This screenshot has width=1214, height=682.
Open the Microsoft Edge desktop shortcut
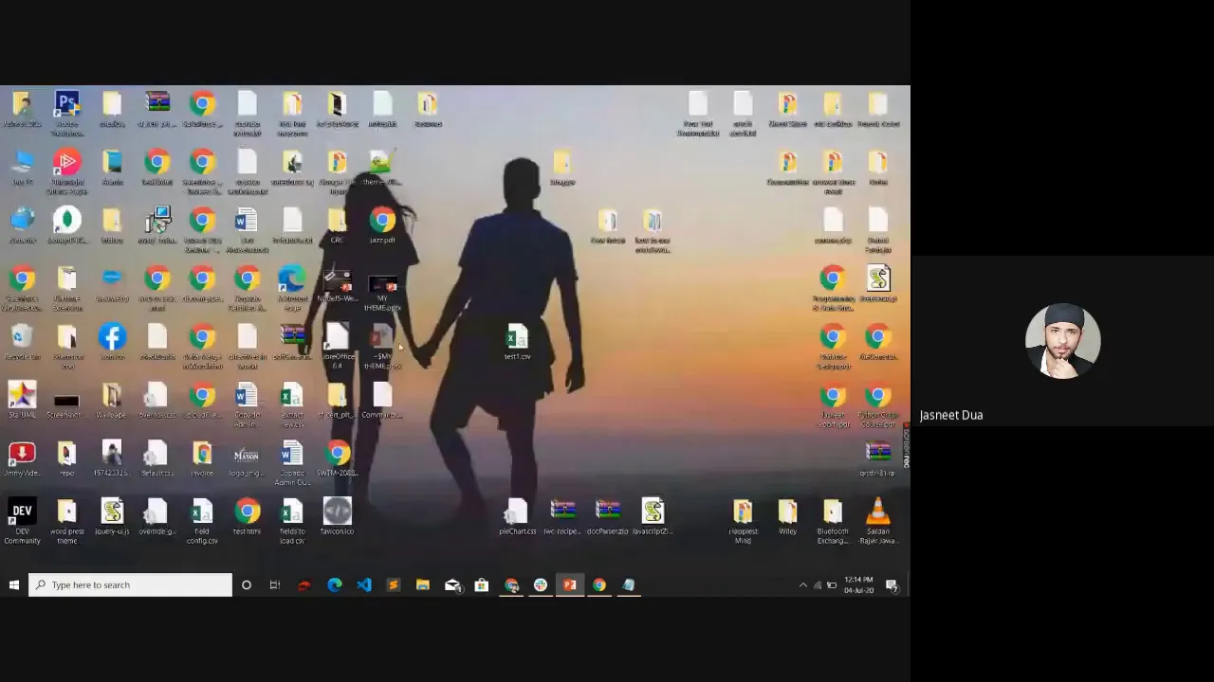point(292,288)
